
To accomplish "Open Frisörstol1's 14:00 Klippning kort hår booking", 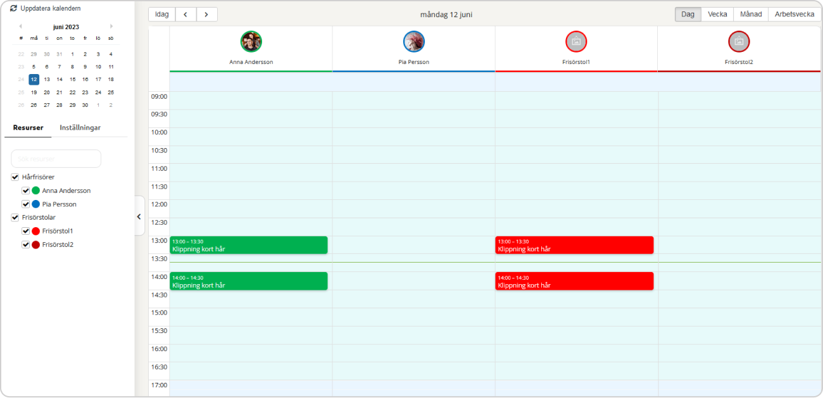I will [574, 282].
